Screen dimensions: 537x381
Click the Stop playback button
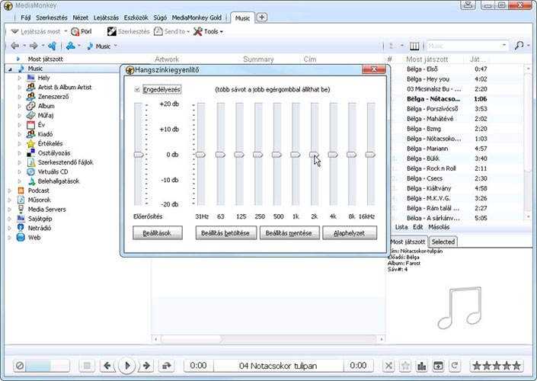coord(87,366)
